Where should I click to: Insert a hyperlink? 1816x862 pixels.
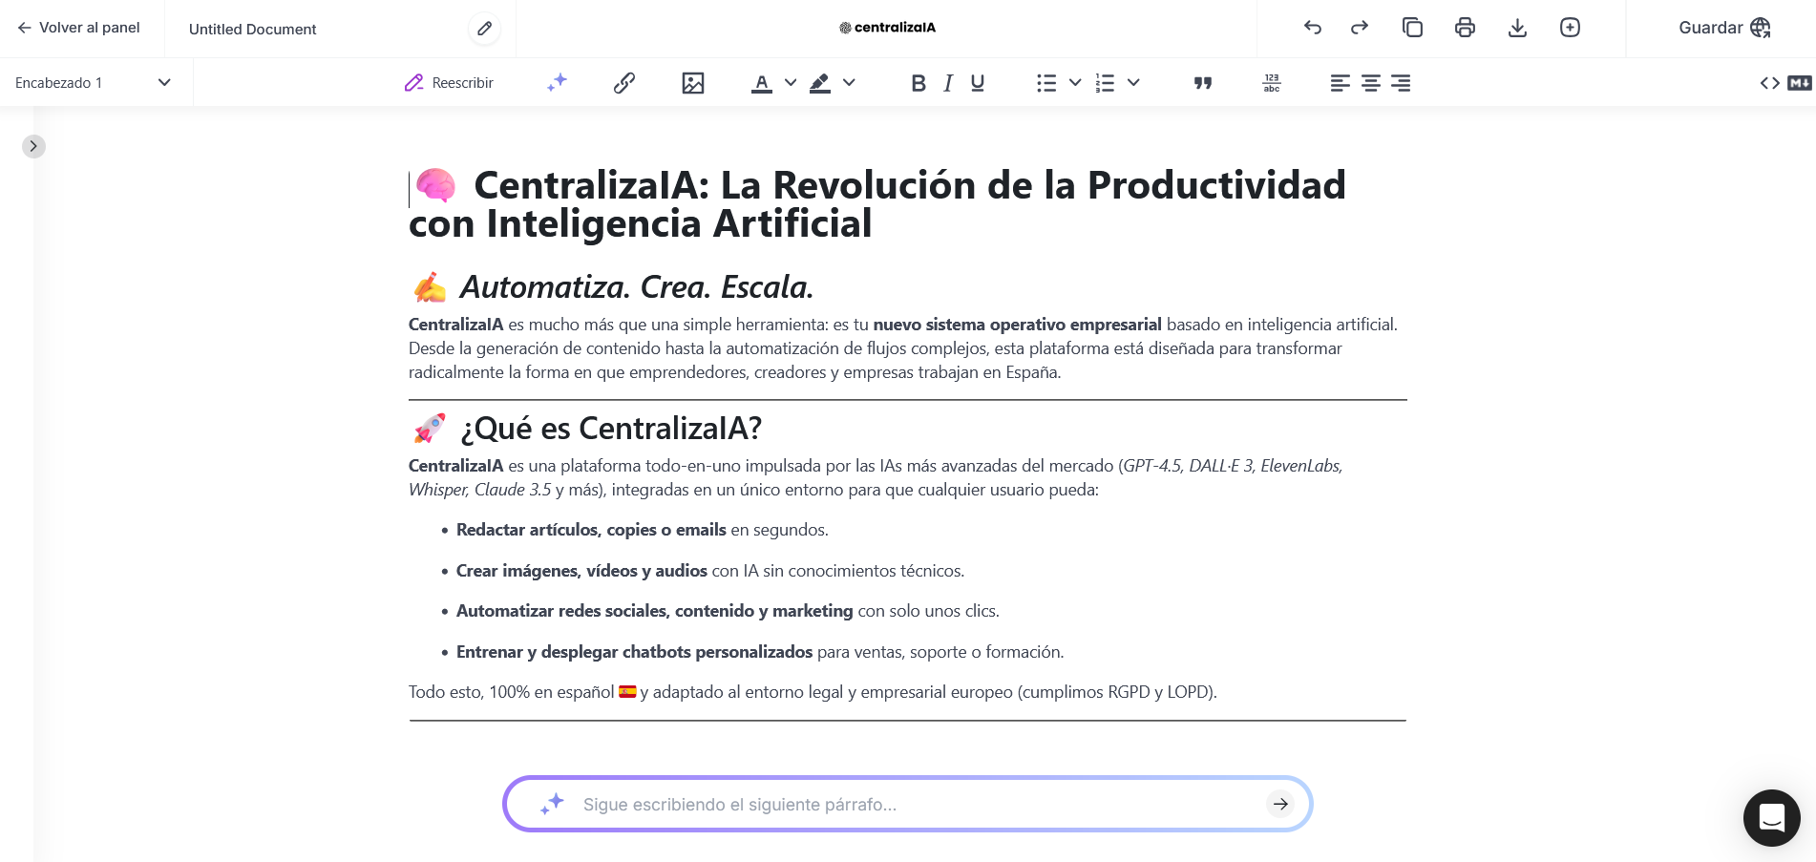pyautogui.click(x=624, y=83)
